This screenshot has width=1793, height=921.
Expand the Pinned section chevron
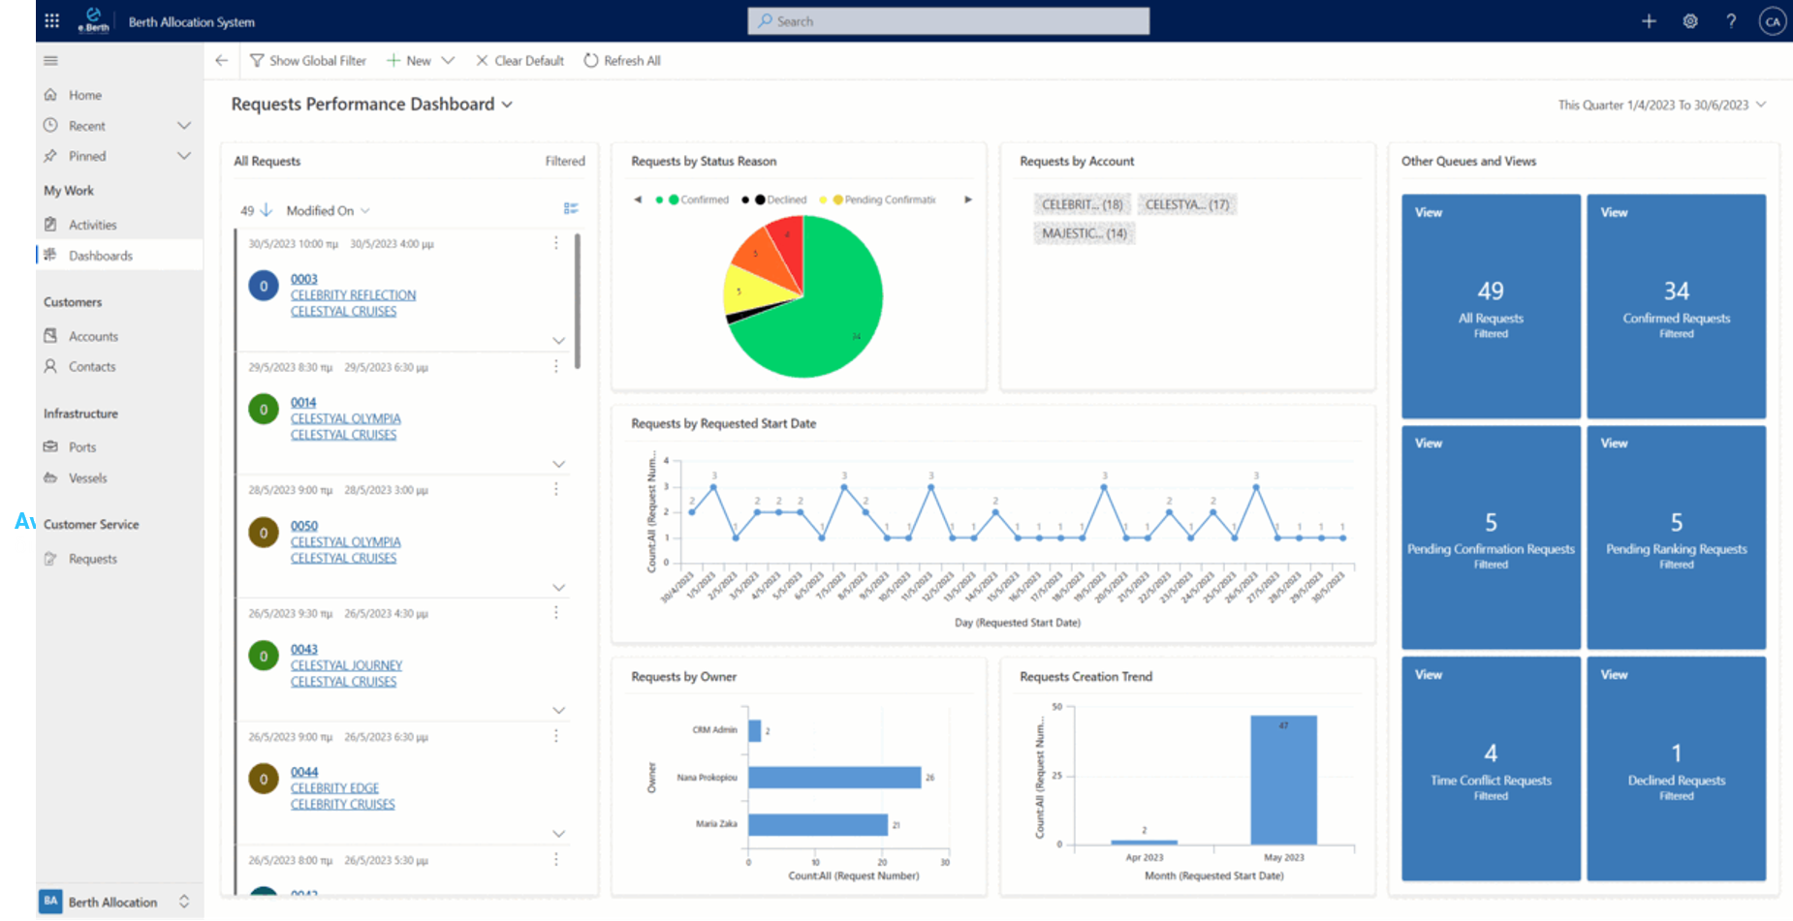point(184,156)
